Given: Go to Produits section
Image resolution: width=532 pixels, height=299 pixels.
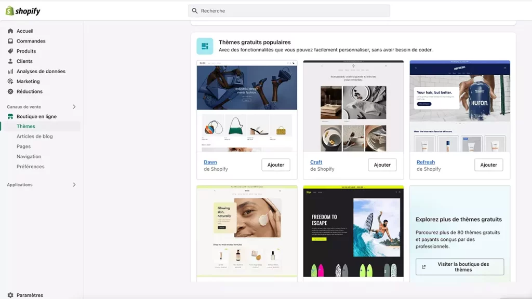Looking at the screenshot, I should pos(26,51).
